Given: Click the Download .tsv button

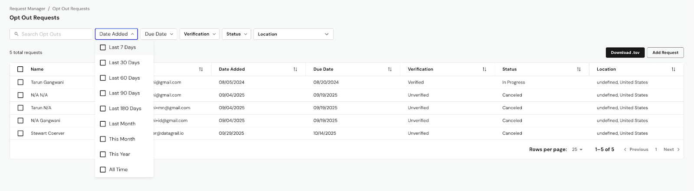Looking at the screenshot, I should pyautogui.click(x=625, y=52).
